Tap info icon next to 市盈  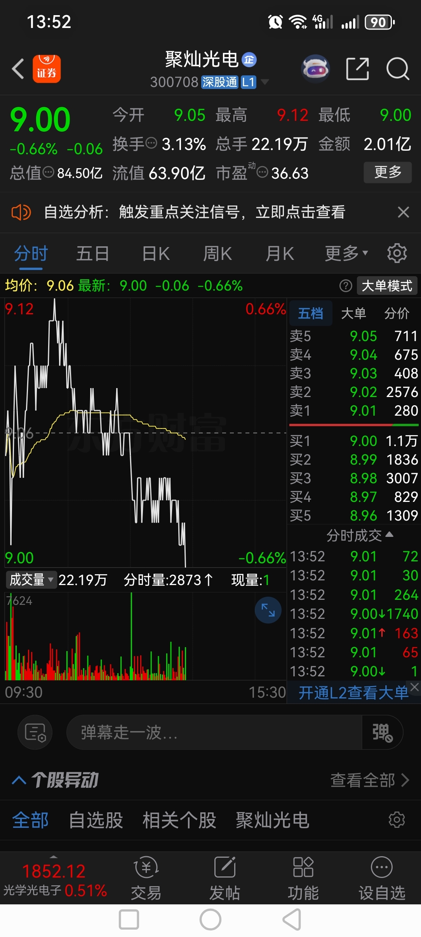coord(263,172)
